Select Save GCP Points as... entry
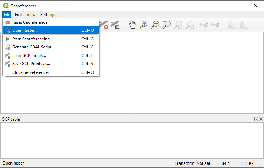264x168 pixels. click(x=51, y=64)
